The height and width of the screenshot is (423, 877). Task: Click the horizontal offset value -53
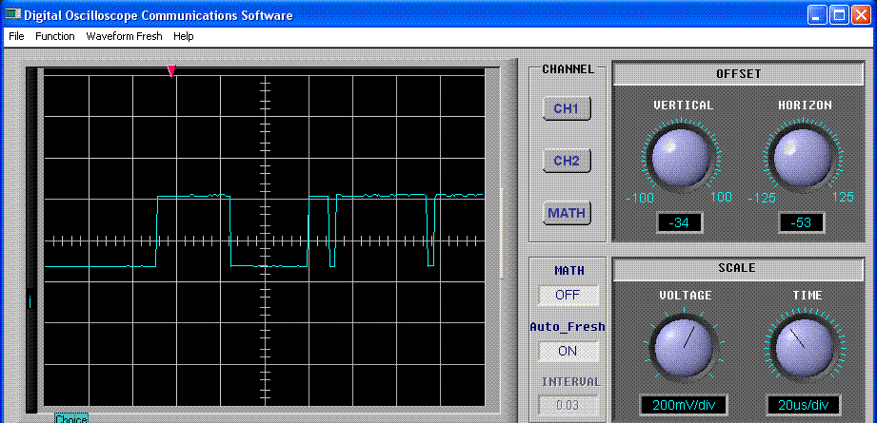coord(802,223)
